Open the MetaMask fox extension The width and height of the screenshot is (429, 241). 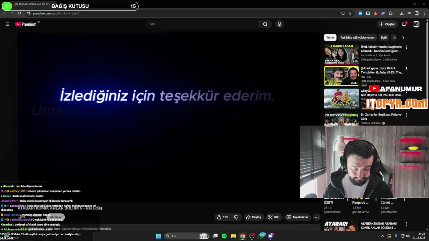point(375,13)
